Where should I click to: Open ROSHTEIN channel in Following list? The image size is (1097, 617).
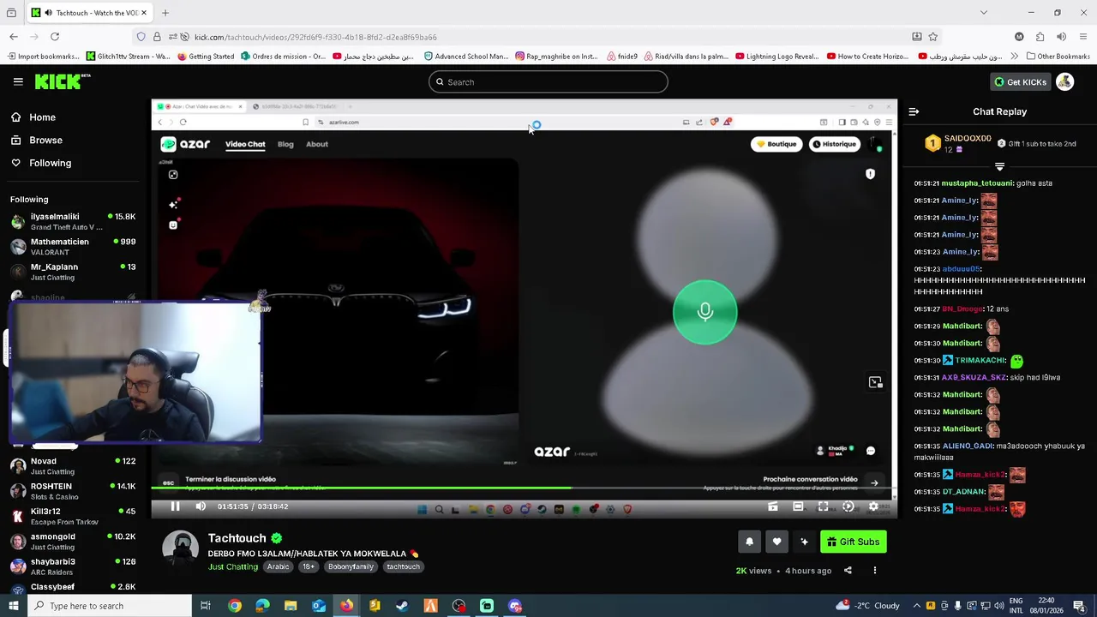(x=72, y=491)
